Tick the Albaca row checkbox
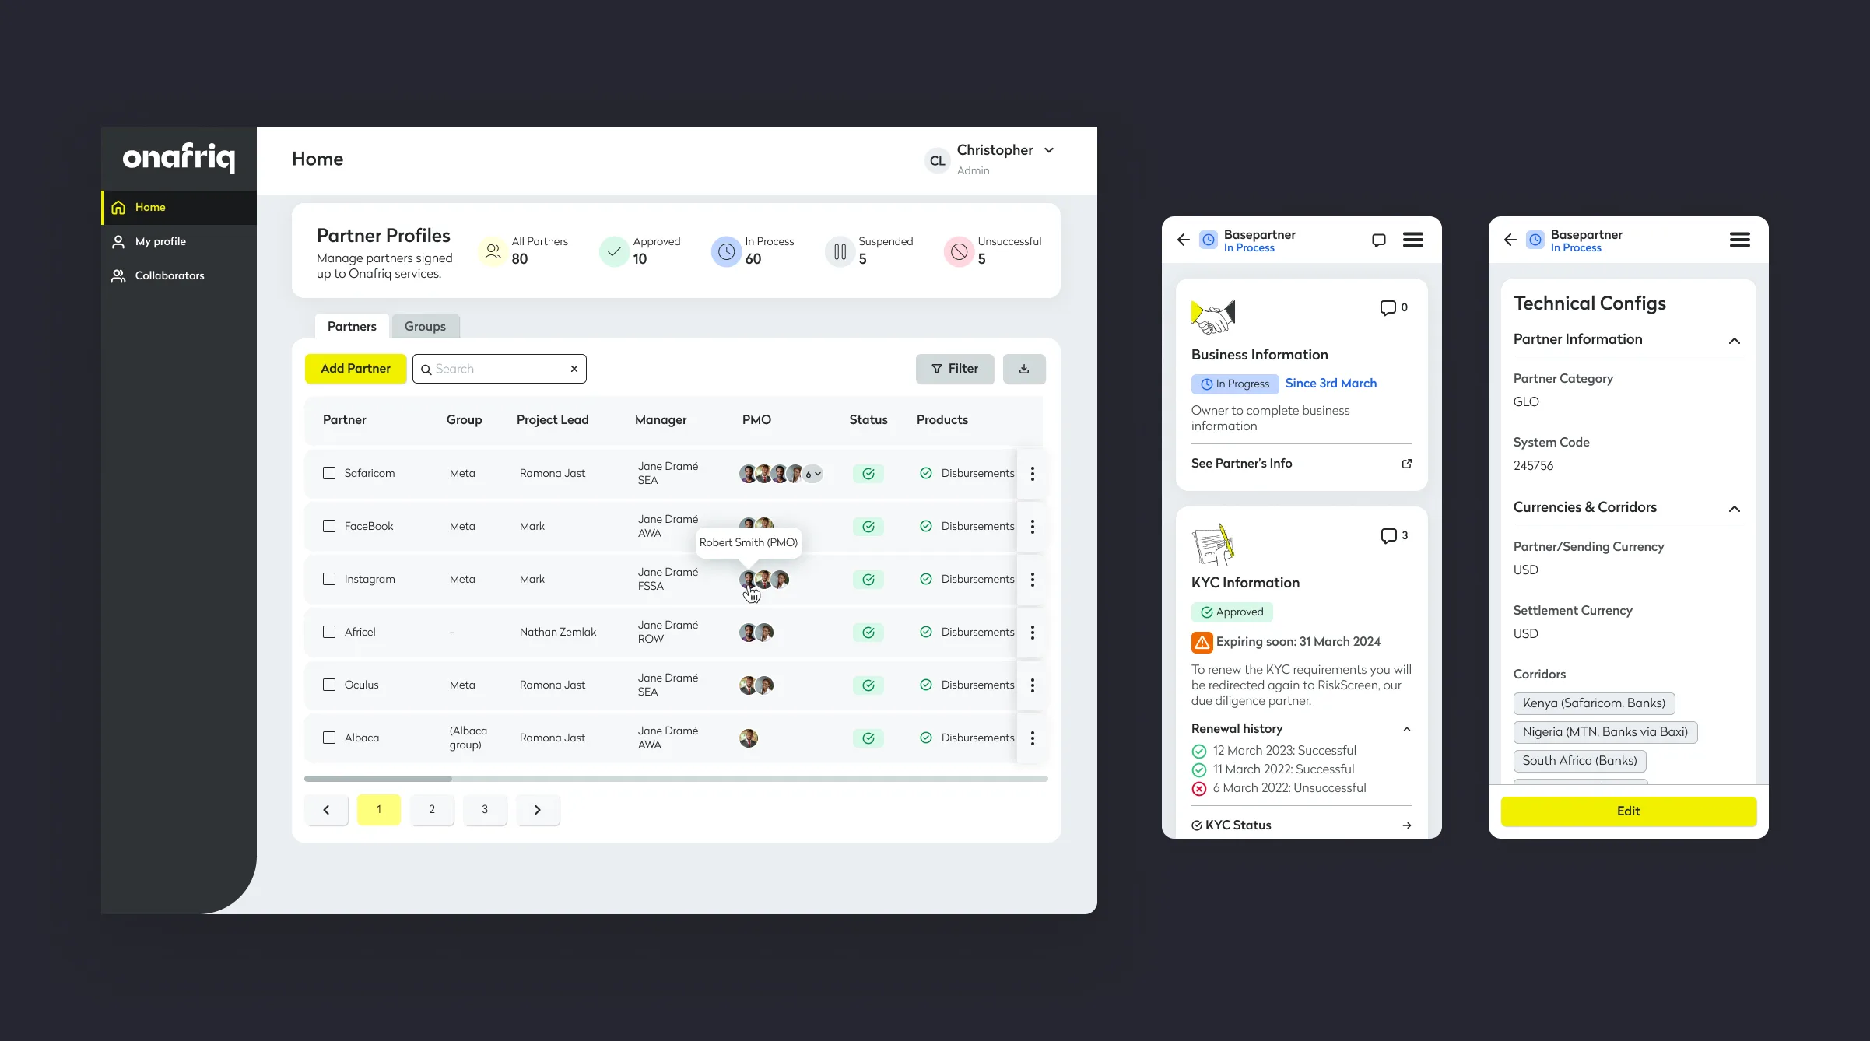Viewport: 1870px width, 1041px height. [x=329, y=738]
